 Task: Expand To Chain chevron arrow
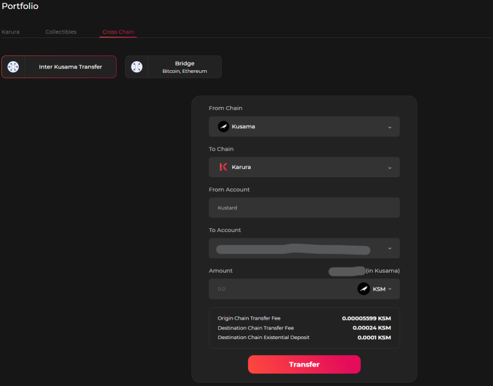(390, 168)
